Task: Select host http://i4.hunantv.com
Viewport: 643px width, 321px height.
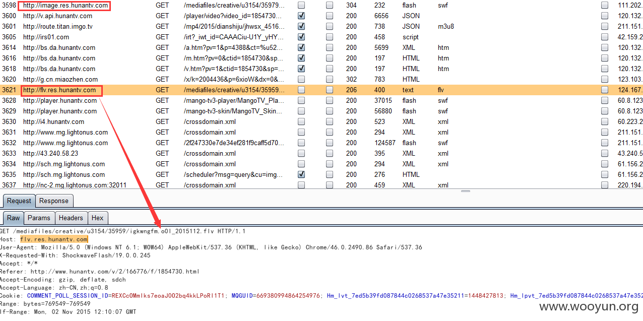Action: pos(53,122)
